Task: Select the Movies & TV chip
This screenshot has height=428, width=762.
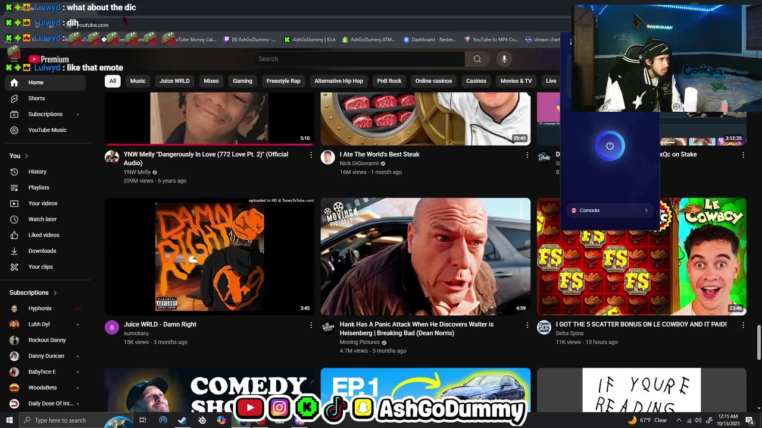Action: pos(516,81)
